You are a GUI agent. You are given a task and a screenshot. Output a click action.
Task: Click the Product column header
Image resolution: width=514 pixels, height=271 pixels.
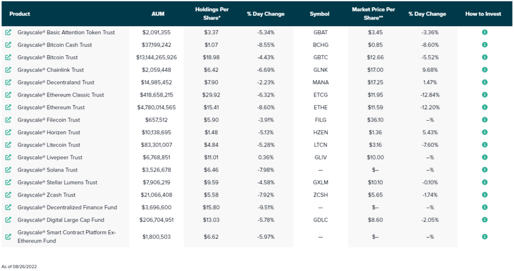[x=20, y=14]
